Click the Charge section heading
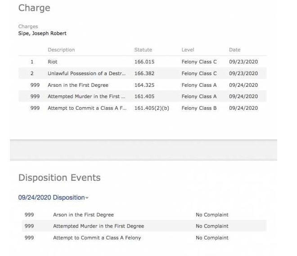This screenshot has width=297, height=256. (34, 8)
